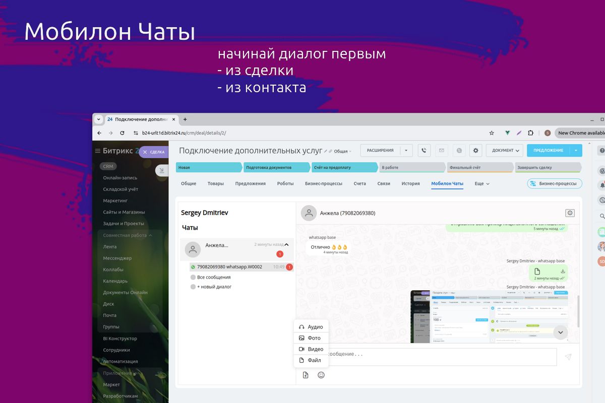Click New Chrome available update button
Screen dimensions: 605x403
click(580, 133)
